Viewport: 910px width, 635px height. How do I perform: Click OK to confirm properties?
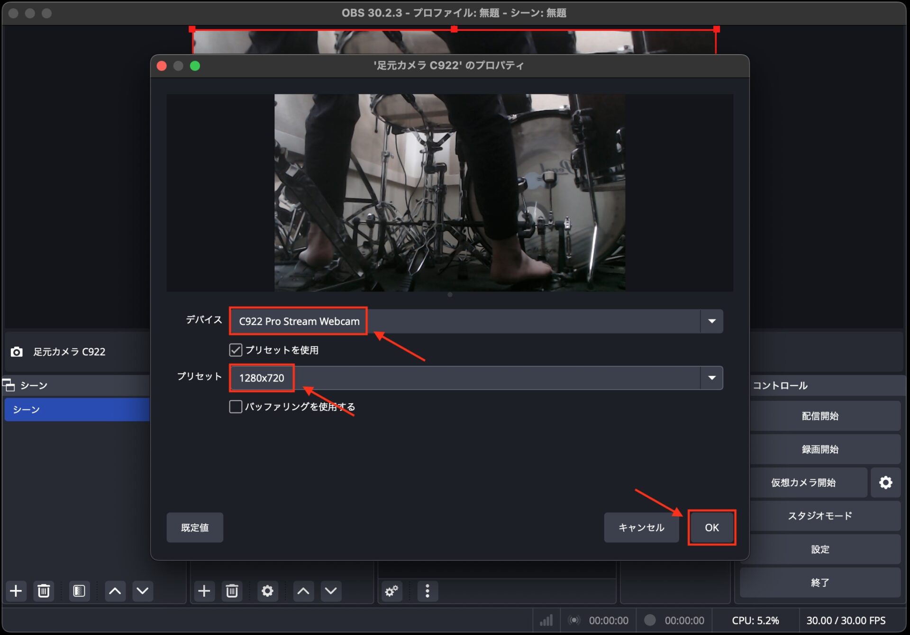(711, 527)
